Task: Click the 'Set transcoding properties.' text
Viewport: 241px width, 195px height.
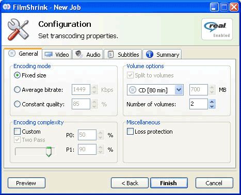Action: tap(78, 36)
